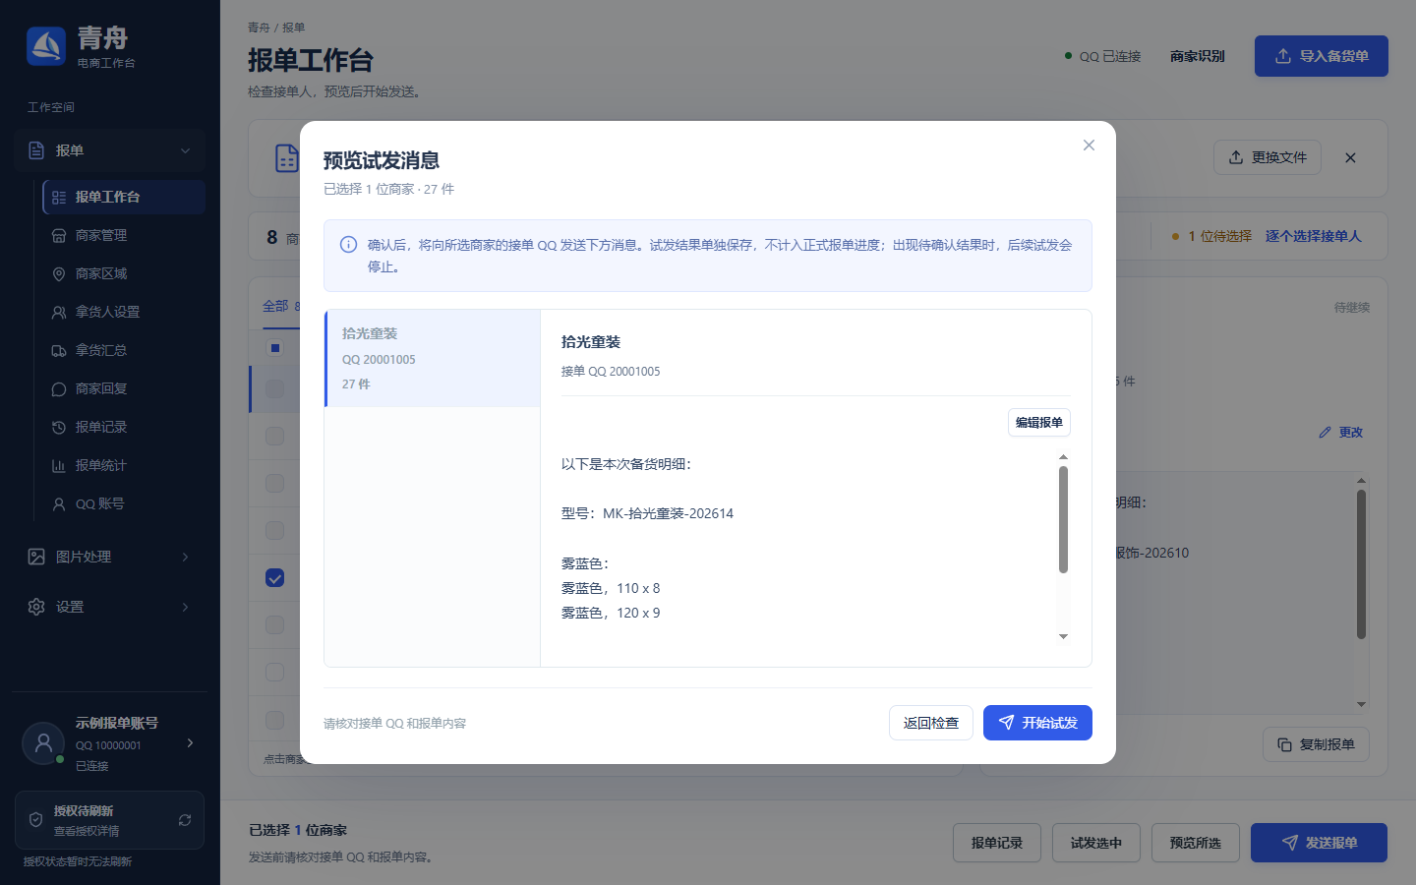Viewport: 1416px width, 885px height.
Task: Click the 试发选中 button
Action: [x=1096, y=843]
